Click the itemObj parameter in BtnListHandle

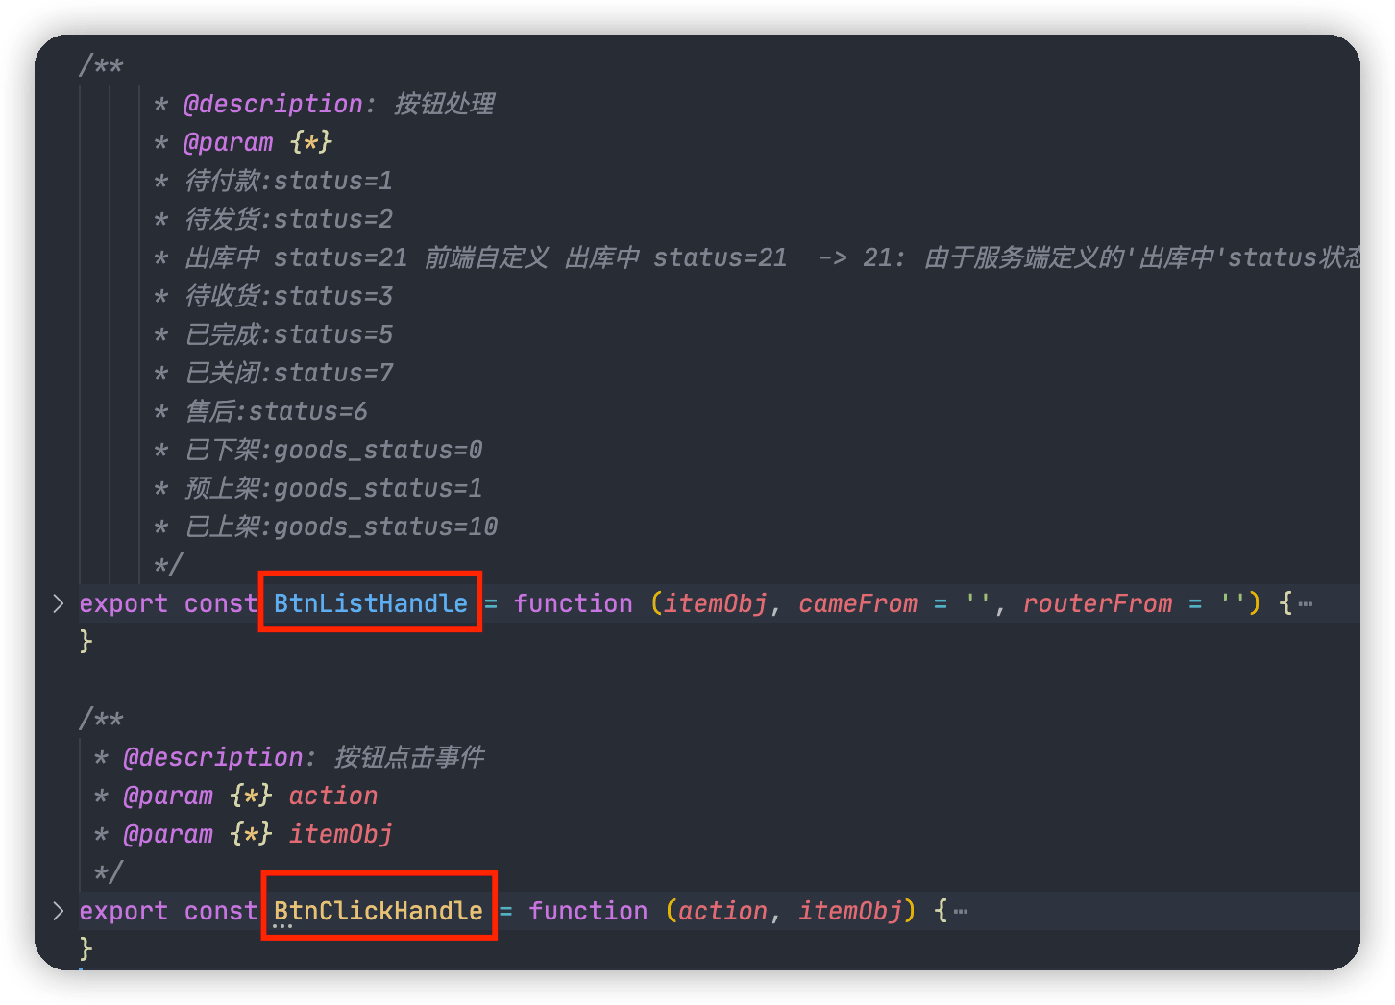tap(716, 603)
